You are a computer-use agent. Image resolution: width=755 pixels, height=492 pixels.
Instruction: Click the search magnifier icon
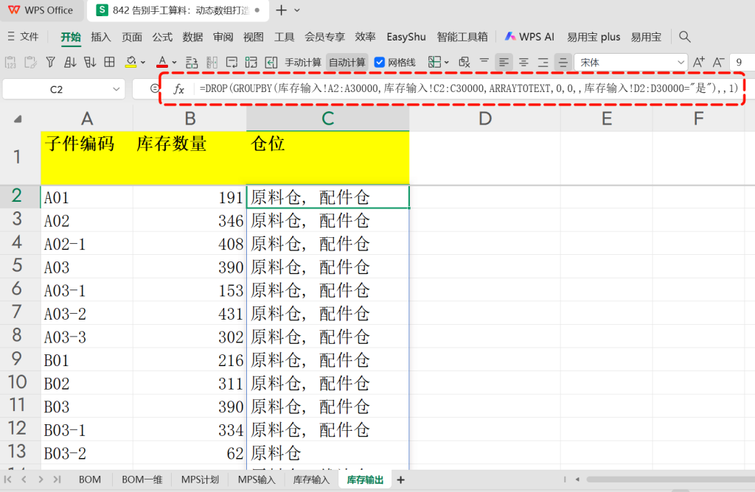tap(685, 37)
